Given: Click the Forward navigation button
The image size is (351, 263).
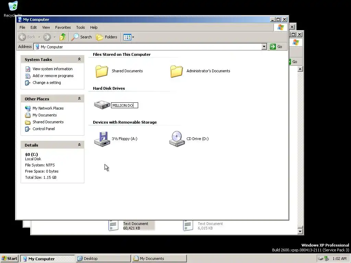Looking at the screenshot, I should [x=47, y=37].
